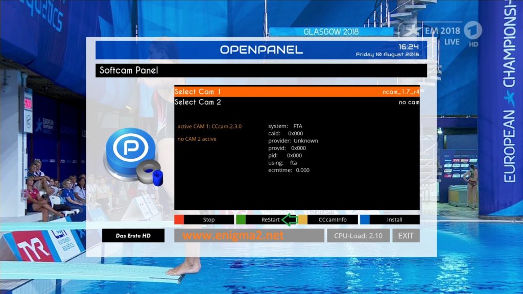Viewport: 523px width, 294px height.
Task: Open the 'no cam' value selector
Action: [409, 102]
